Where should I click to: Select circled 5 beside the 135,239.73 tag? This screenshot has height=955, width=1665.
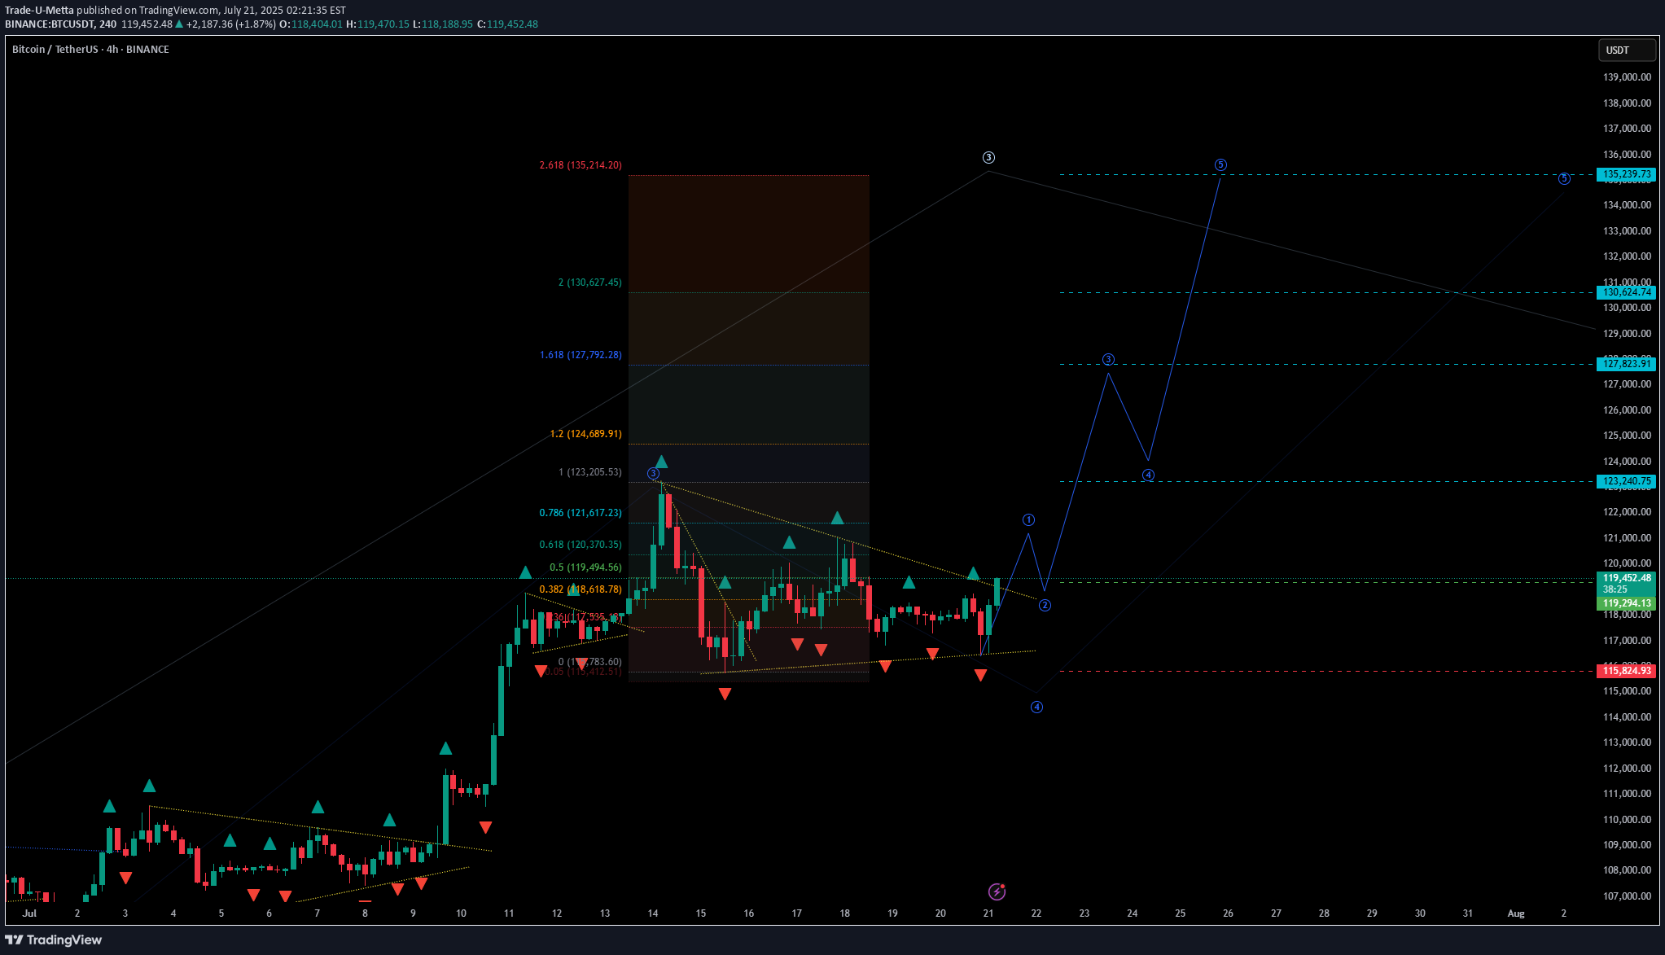[x=1564, y=179]
